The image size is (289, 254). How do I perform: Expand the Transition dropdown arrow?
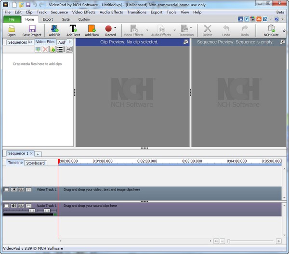[x=191, y=28]
